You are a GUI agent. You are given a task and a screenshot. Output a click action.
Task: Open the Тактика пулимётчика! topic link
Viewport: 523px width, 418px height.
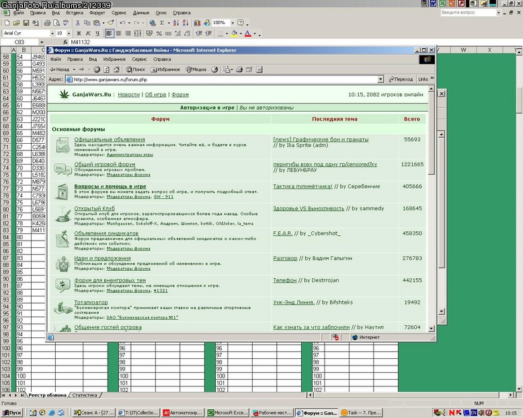[x=303, y=186]
